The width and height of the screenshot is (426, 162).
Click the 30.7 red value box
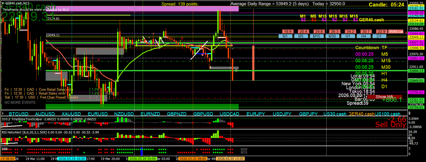click(366, 31)
